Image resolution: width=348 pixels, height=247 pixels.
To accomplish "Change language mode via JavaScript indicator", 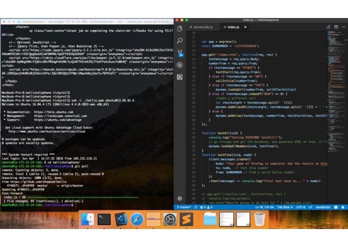I will (x=323, y=207).
